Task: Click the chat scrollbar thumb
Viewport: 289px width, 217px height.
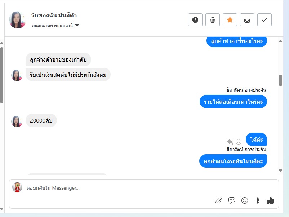Action: [x=280, y=80]
